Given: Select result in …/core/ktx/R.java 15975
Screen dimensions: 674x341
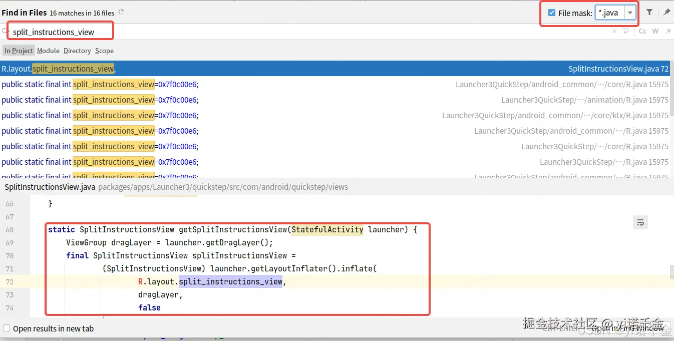Looking at the screenshot, I should point(335,115).
